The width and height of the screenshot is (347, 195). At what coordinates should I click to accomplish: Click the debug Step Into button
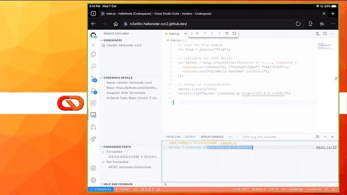[x=212, y=34]
